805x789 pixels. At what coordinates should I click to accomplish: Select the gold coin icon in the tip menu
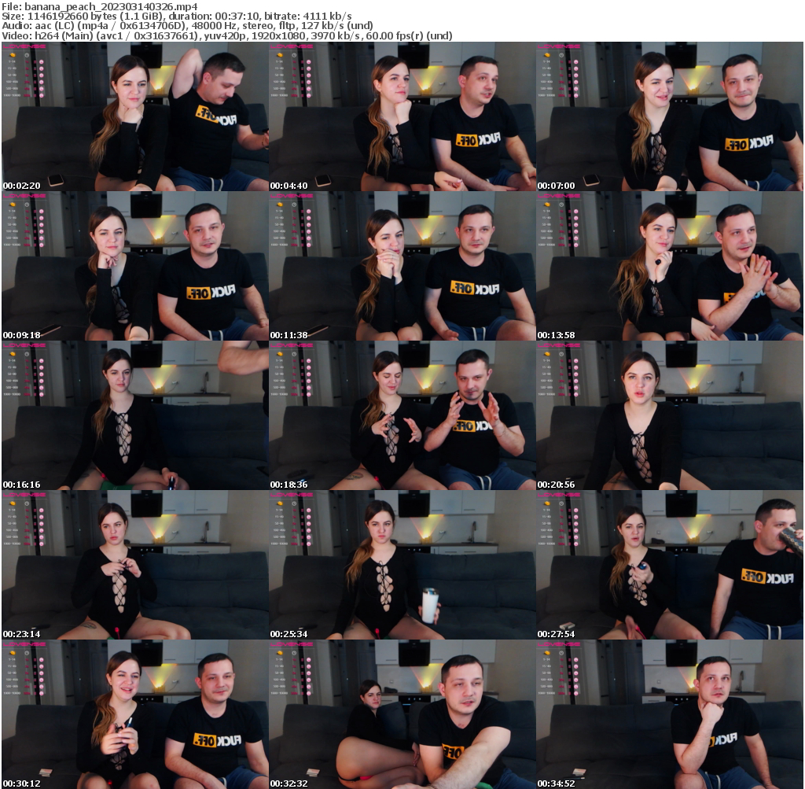click(13, 55)
